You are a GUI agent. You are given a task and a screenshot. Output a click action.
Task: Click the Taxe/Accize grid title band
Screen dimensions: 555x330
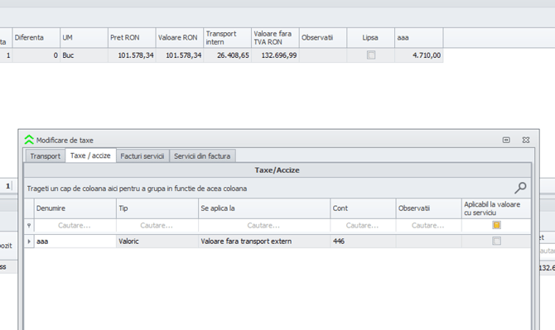(277, 170)
